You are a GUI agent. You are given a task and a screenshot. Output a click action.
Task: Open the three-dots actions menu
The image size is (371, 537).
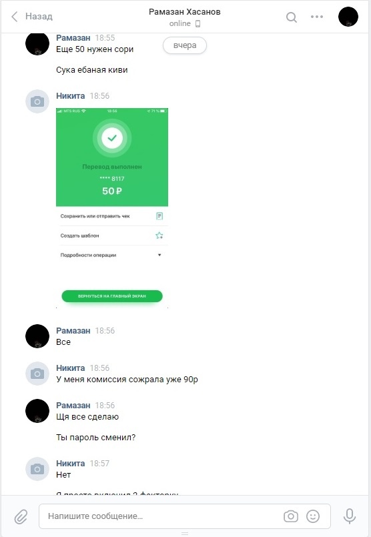pyautogui.click(x=317, y=17)
